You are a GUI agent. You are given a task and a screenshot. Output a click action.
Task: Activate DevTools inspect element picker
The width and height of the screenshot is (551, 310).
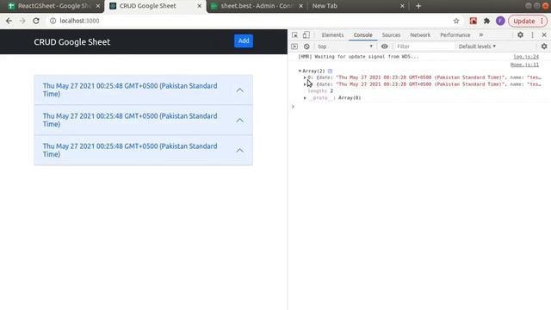click(x=294, y=34)
